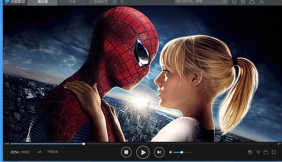Click the volume slider handle
The width and height of the screenshot is (282, 162).
(x=182, y=152)
